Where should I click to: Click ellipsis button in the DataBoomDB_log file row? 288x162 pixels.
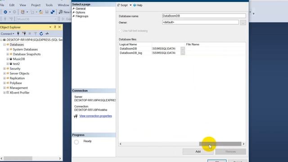tap(183, 53)
